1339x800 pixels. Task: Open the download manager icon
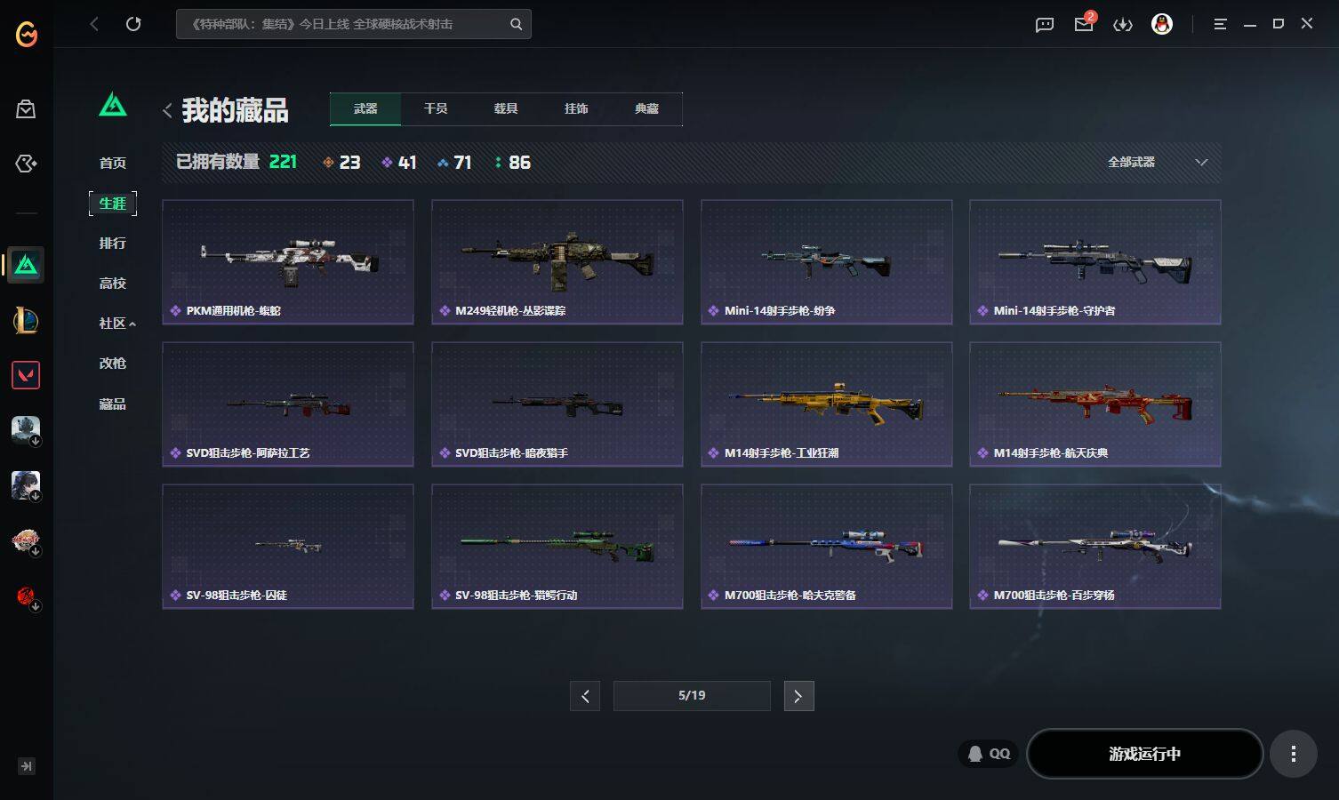pos(1123,25)
